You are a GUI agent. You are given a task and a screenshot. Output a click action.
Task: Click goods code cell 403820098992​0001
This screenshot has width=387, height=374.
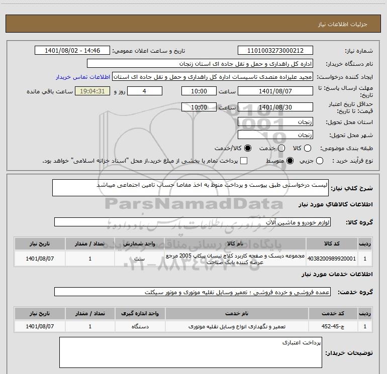pyautogui.click(x=332, y=259)
